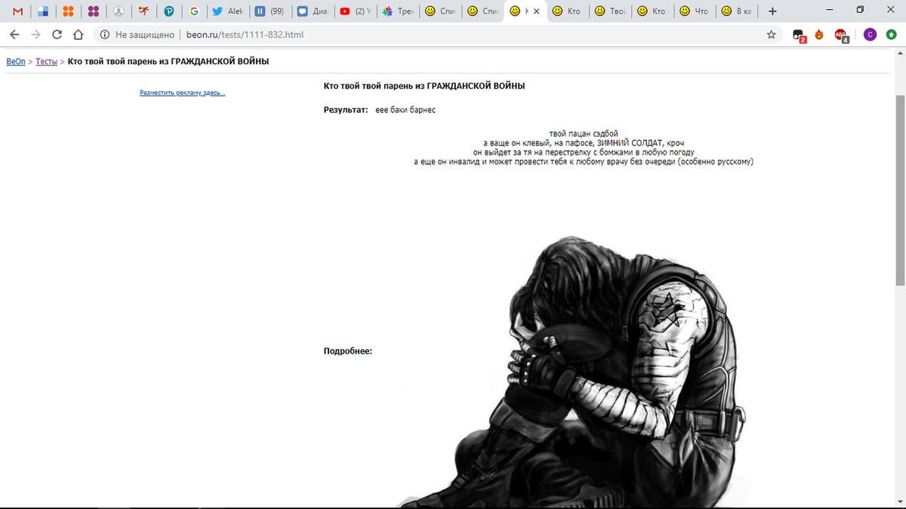Screen dimensions: 906x509
Task: Open a new browser tab
Action: click(x=772, y=11)
